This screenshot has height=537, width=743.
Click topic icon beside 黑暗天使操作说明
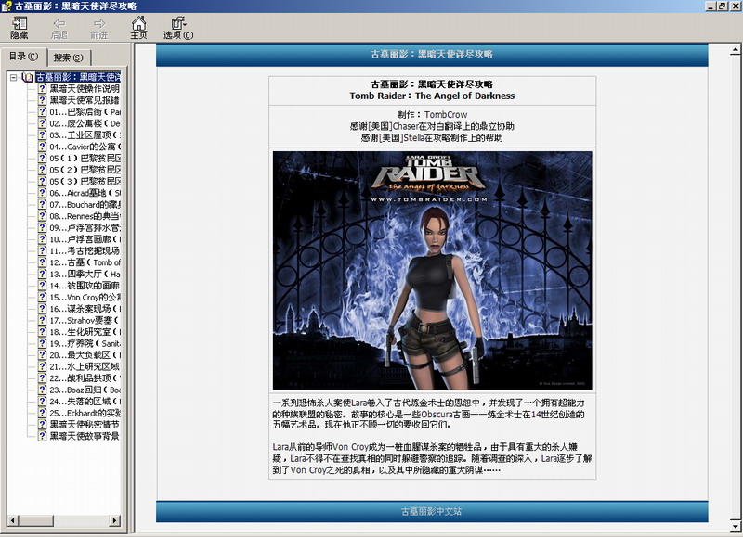pos(42,88)
